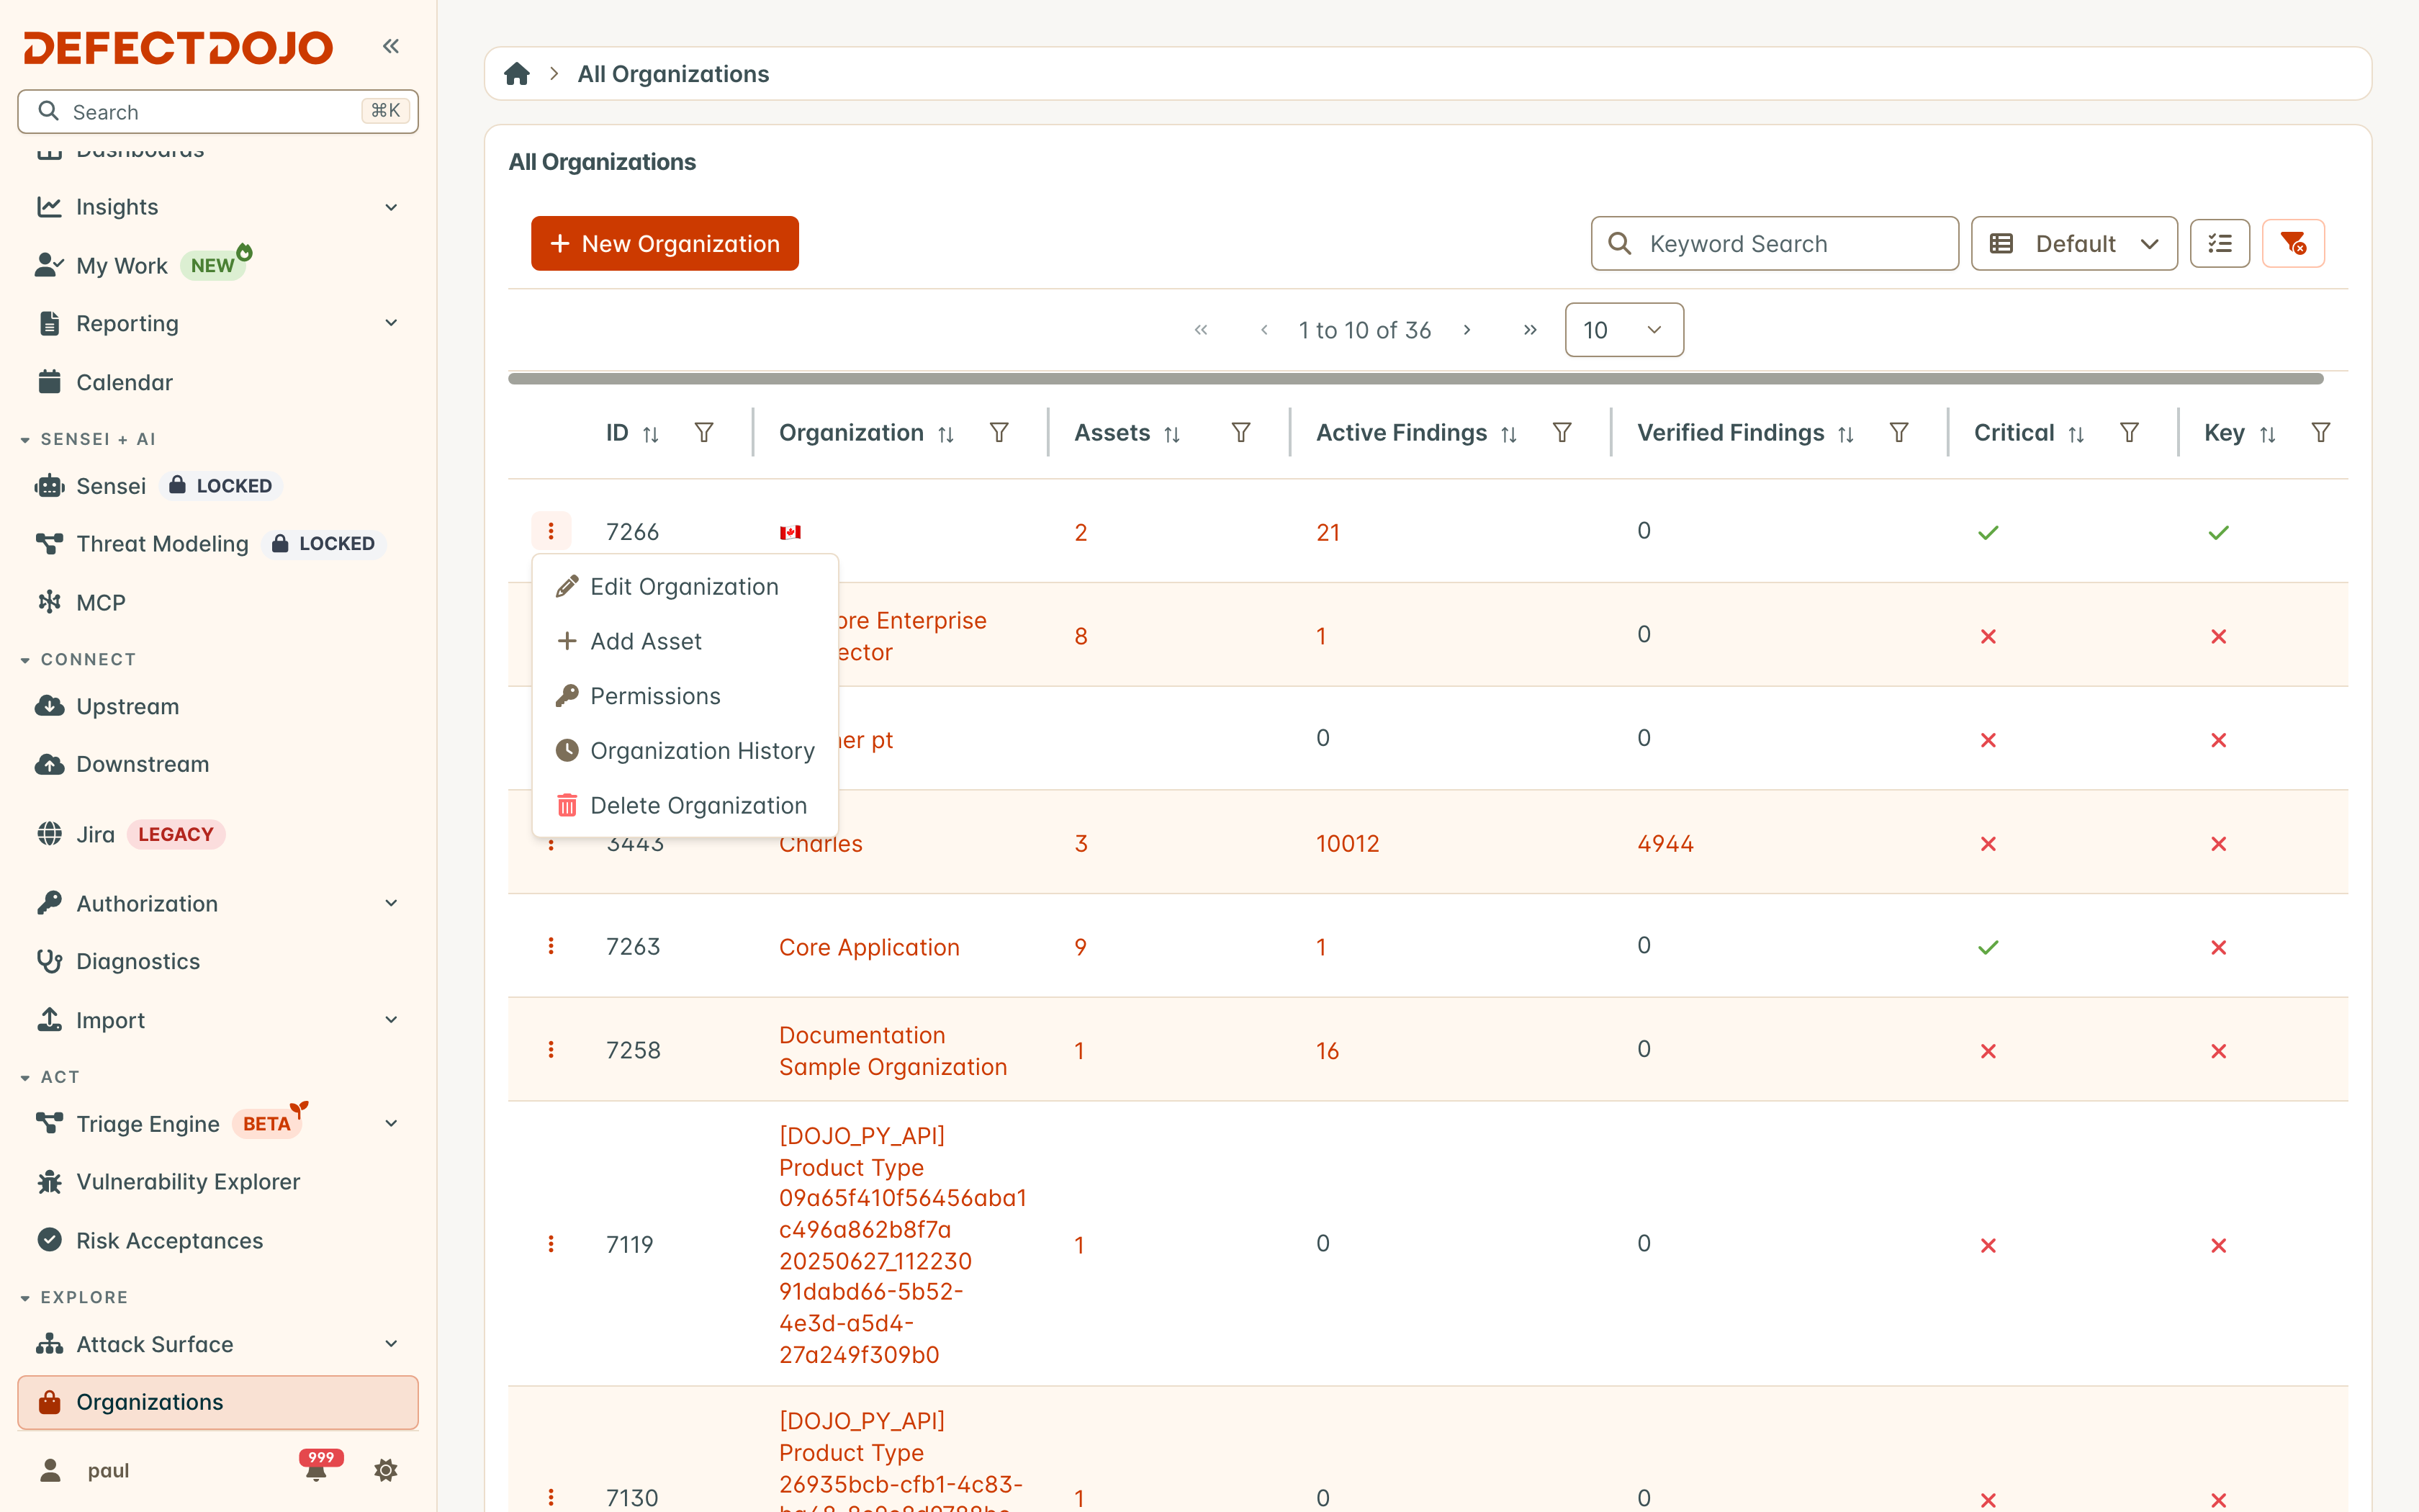Sort by Critical column
Screen dimensions: 2419x1512
pos(2076,434)
